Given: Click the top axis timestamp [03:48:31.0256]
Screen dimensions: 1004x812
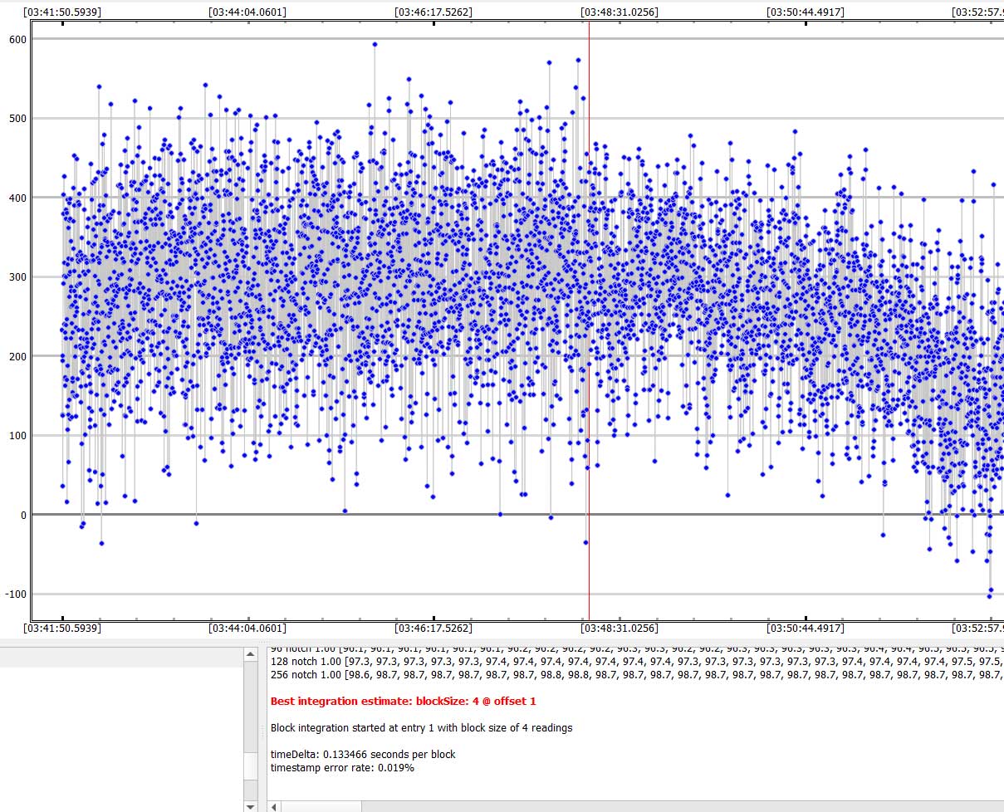Looking at the screenshot, I should coord(619,12).
